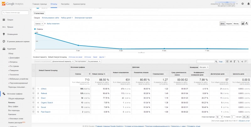Collapse the left sidebar arrow

(30, 10)
